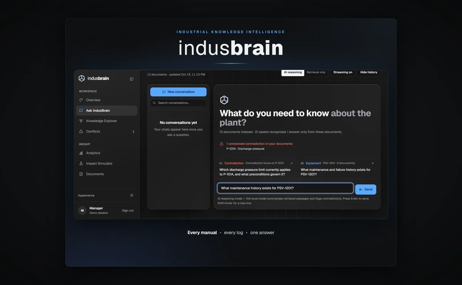The height and width of the screenshot is (285, 462).
Task: Send the typed question
Action: pos(366,190)
